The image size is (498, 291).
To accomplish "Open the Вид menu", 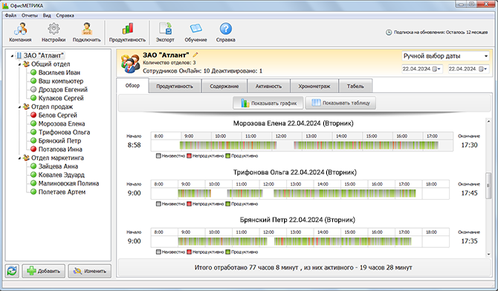I will point(47,16).
